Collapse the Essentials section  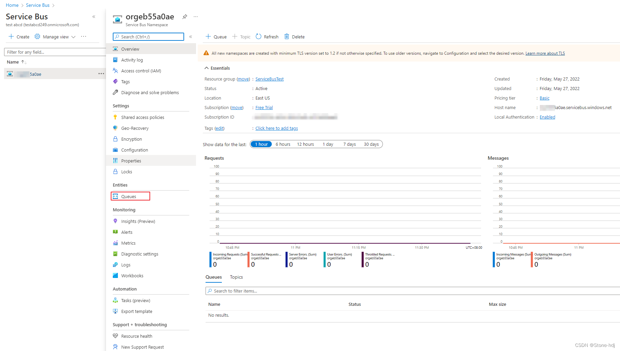point(217,68)
